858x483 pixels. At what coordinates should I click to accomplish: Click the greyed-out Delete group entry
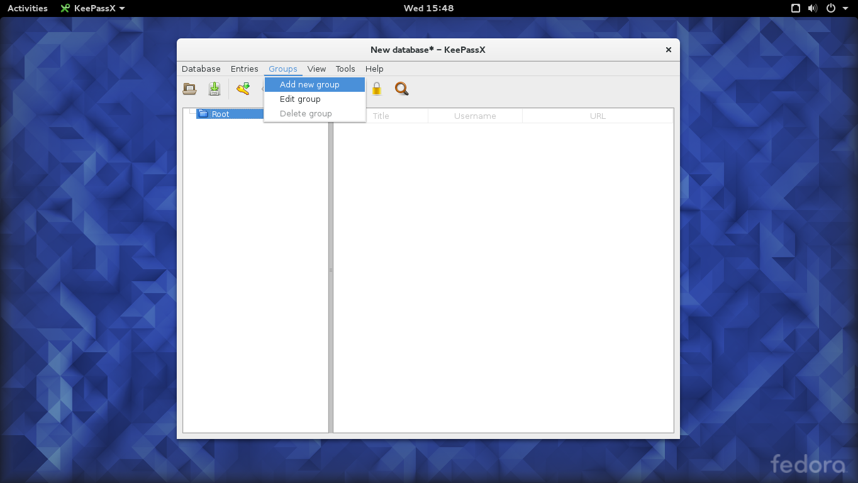point(315,113)
